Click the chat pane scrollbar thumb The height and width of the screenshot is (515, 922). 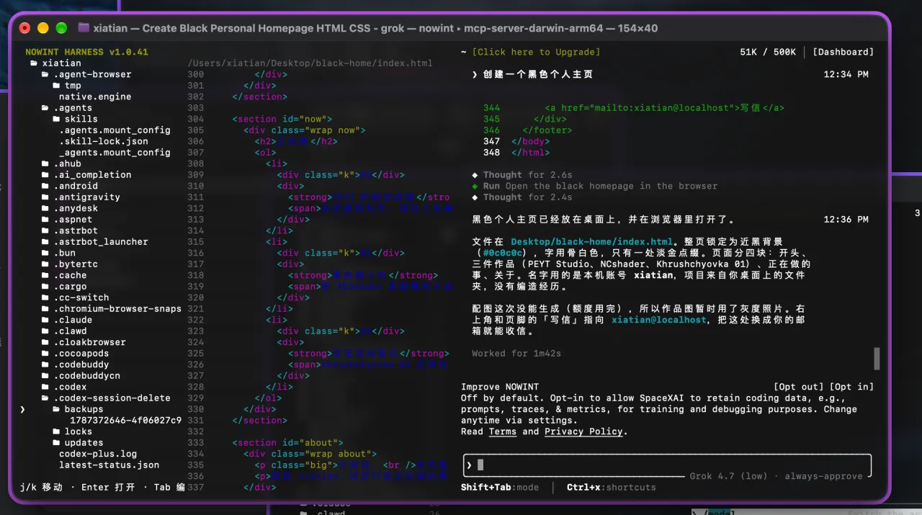point(877,358)
